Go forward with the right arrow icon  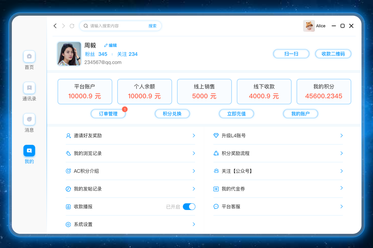[63, 26]
